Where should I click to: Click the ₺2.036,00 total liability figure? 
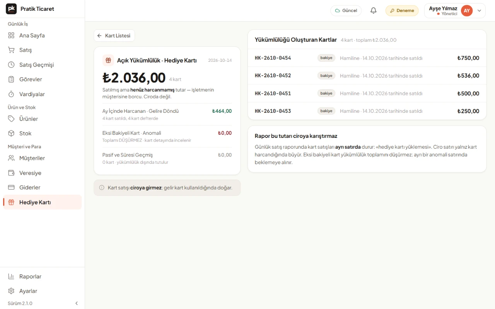coord(134,78)
